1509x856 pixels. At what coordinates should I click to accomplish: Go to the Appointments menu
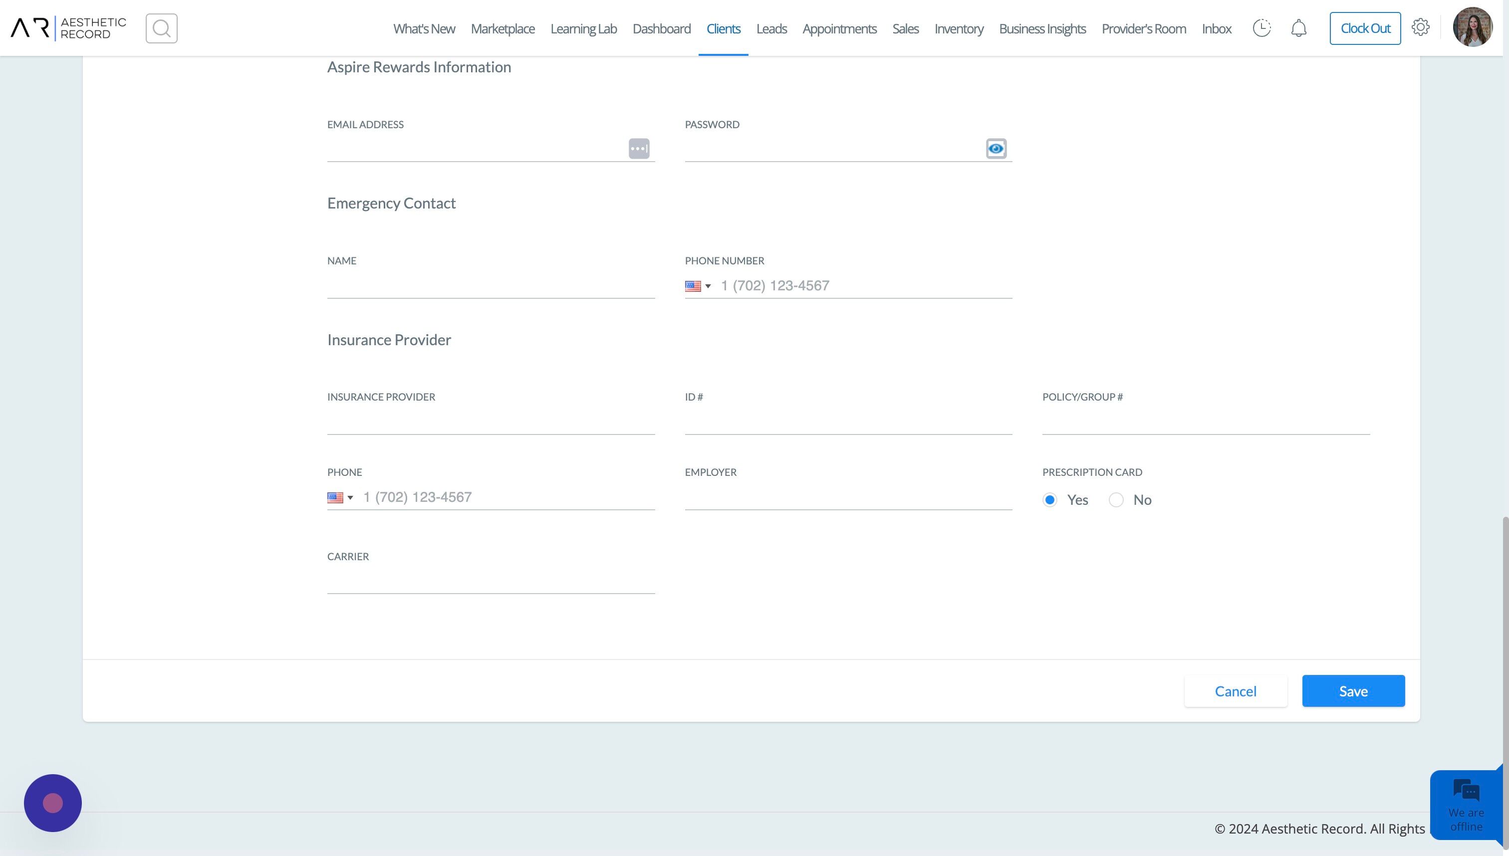pos(839,28)
